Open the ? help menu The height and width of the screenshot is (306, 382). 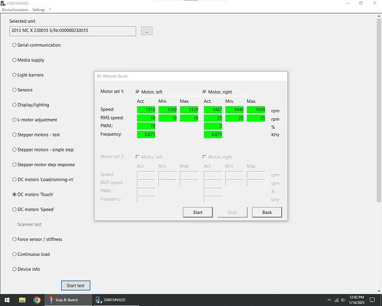pos(49,10)
